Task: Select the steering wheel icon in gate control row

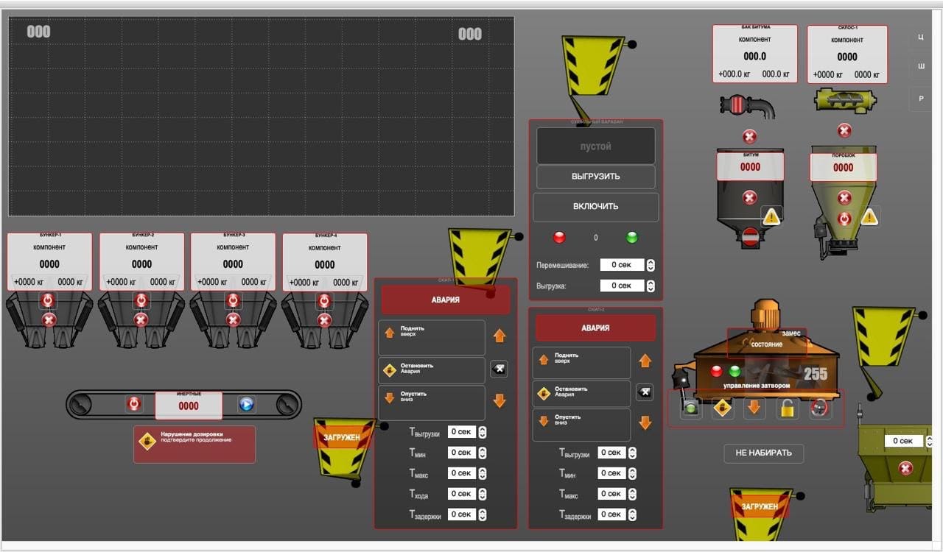Action: pos(819,408)
